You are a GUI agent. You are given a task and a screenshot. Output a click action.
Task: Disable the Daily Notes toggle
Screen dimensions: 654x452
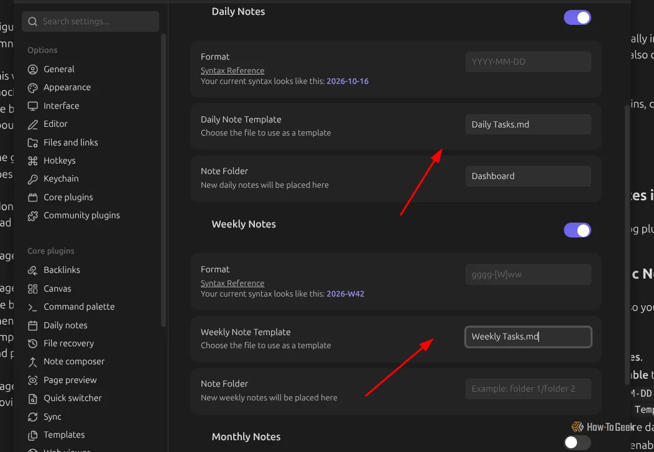[x=578, y=17]
